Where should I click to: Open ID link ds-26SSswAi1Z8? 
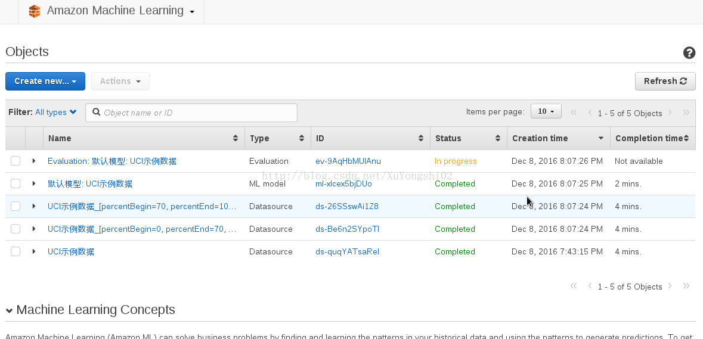coord(347,206)
